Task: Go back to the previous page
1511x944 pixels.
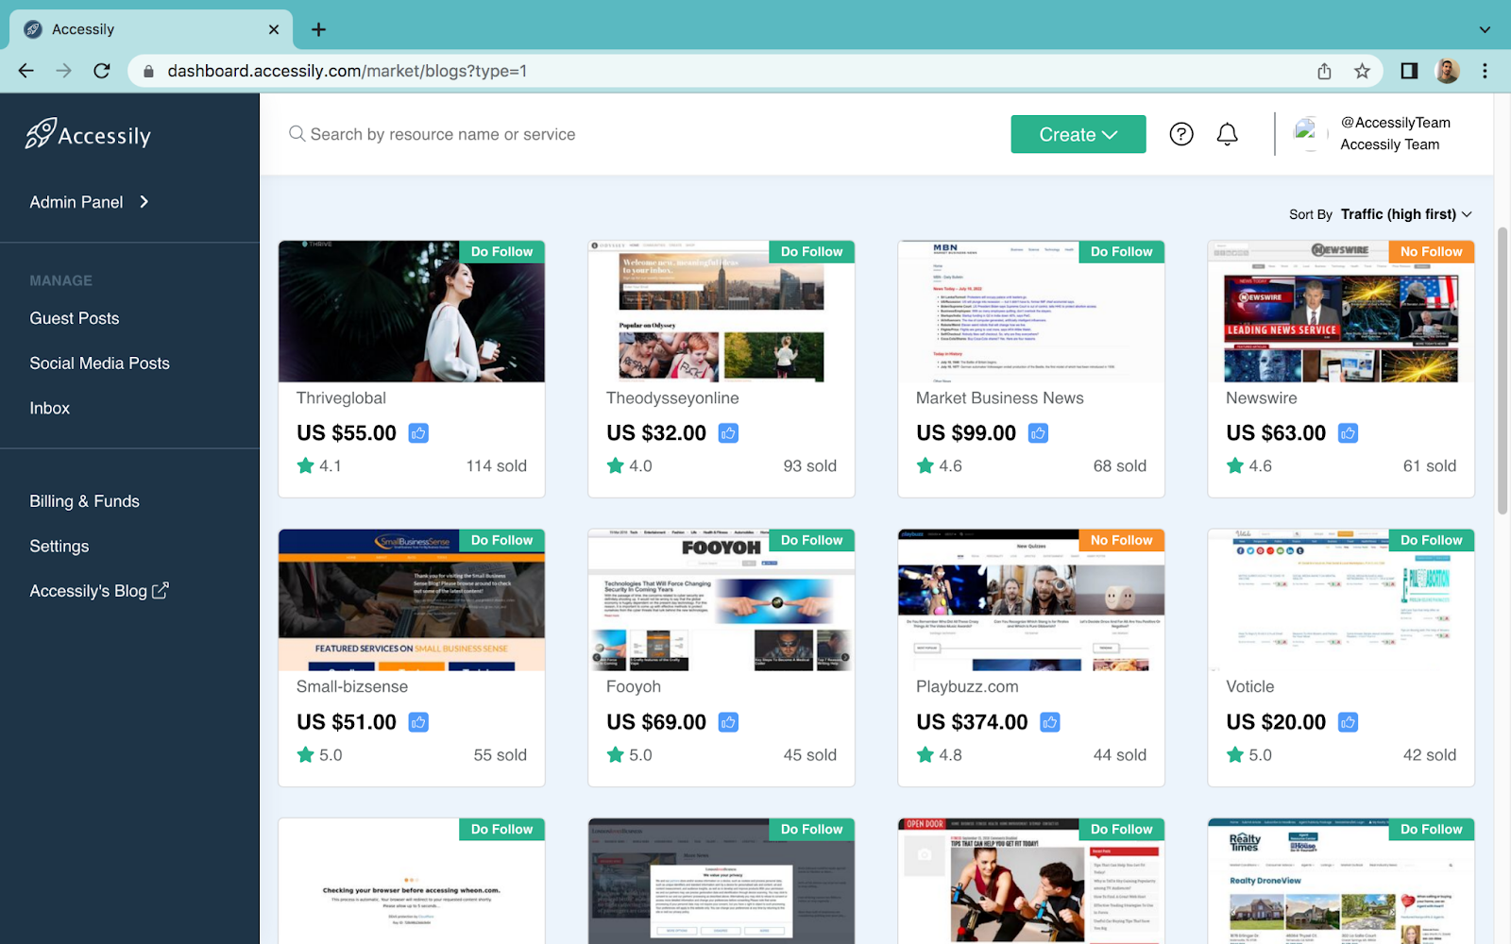Action: click(x=26, y=71)
